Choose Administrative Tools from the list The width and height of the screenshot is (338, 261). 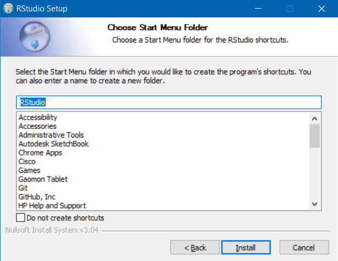(51, 135)
